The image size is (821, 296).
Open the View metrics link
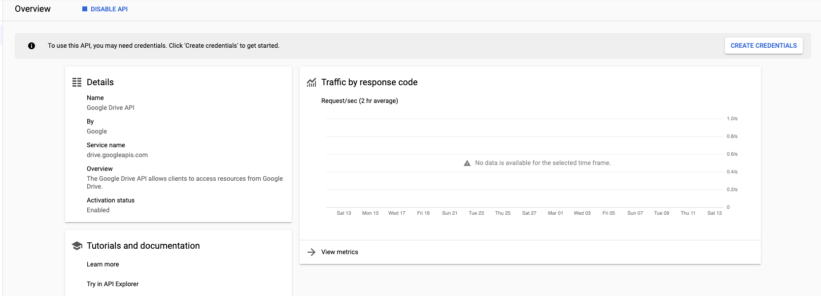click(x=340, y=252)
